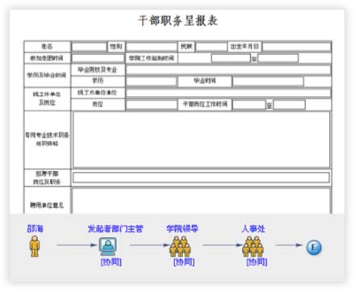Focus 学院工作起始时间 start date field

pos(231,58)
